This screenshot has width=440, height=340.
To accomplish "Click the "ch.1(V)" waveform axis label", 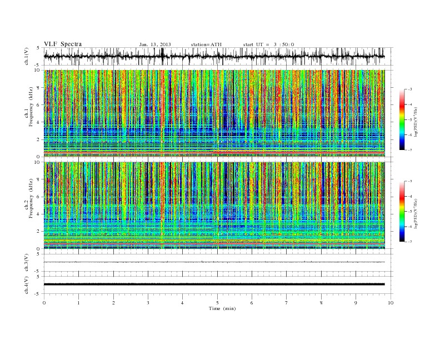I will (27, 56).
